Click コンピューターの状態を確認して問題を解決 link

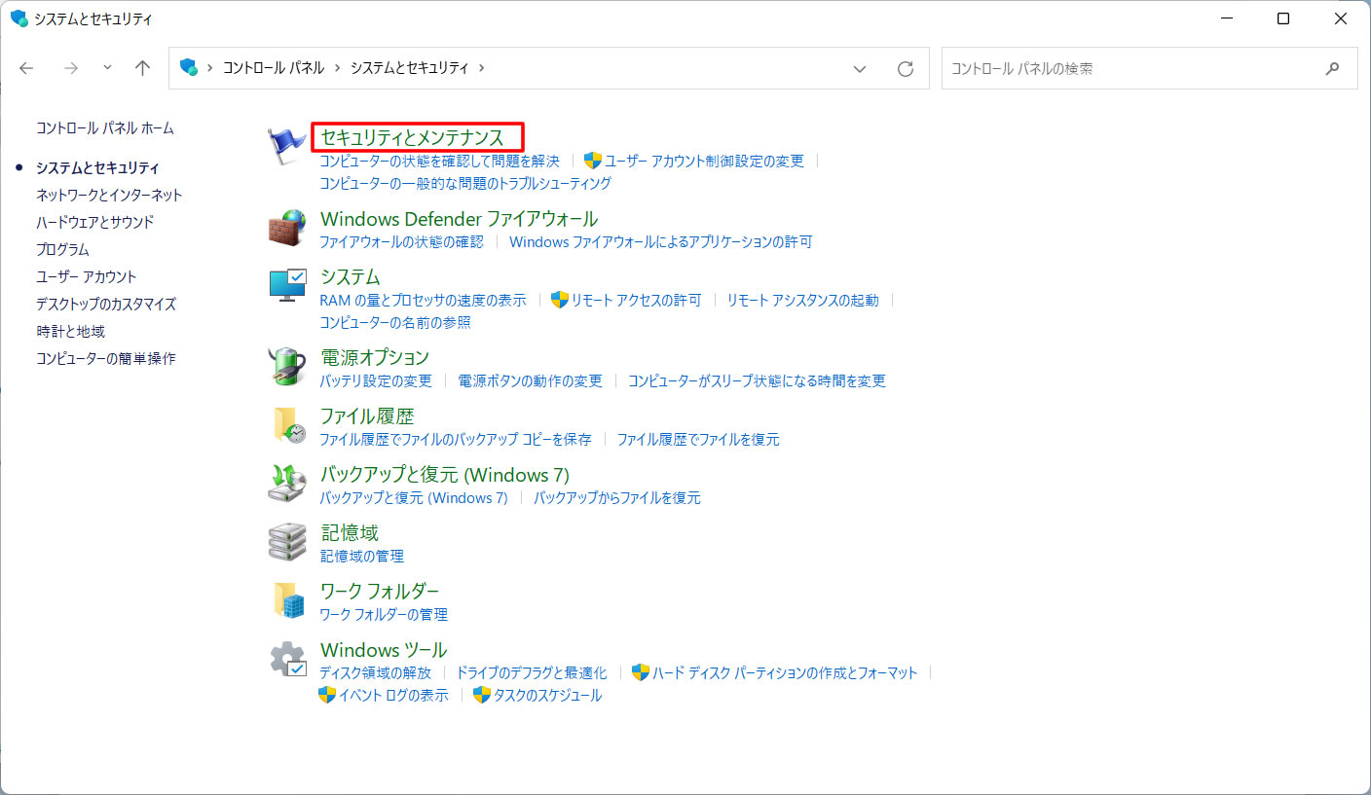click(x=440, y=161)
